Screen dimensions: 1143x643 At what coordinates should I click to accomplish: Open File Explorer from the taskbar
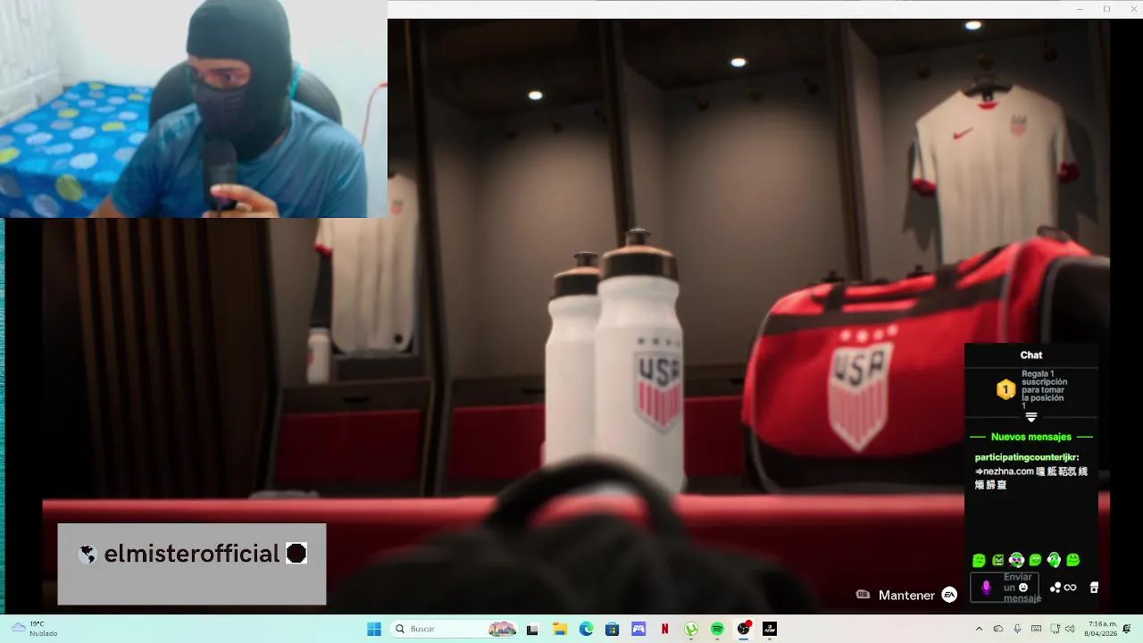pos(560,629)
